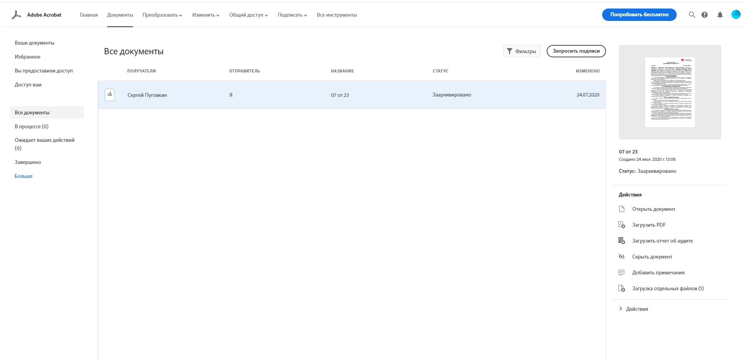Click the document file icon in Сергей Пуговкин row
Viewport: 743px width, 360px height.
pos(110,95)
